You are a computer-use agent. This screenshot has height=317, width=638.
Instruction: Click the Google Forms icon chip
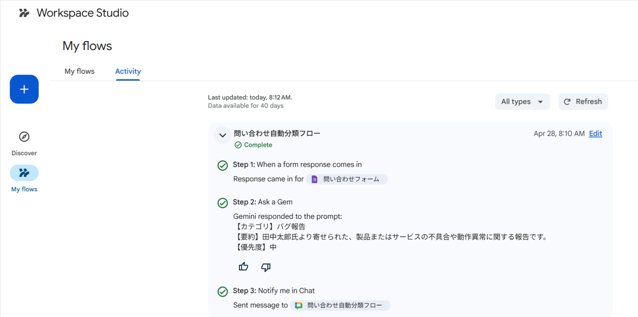314,179
